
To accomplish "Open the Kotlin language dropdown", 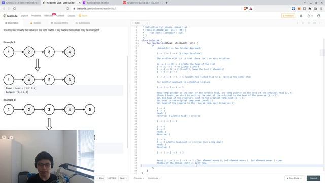I will point(140,23).
